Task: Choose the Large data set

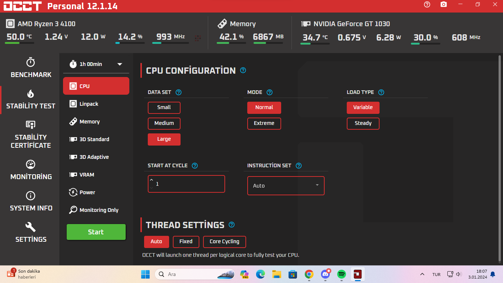Action: pos(164,139)
